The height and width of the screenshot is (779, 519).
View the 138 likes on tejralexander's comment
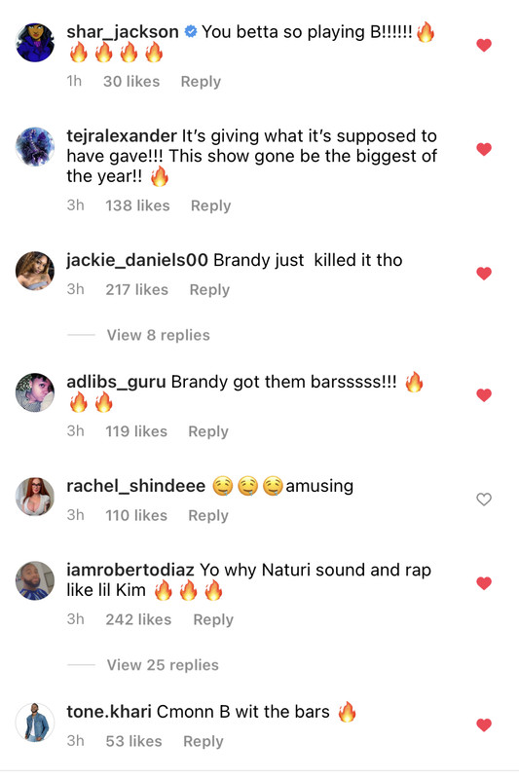[137, 205]
